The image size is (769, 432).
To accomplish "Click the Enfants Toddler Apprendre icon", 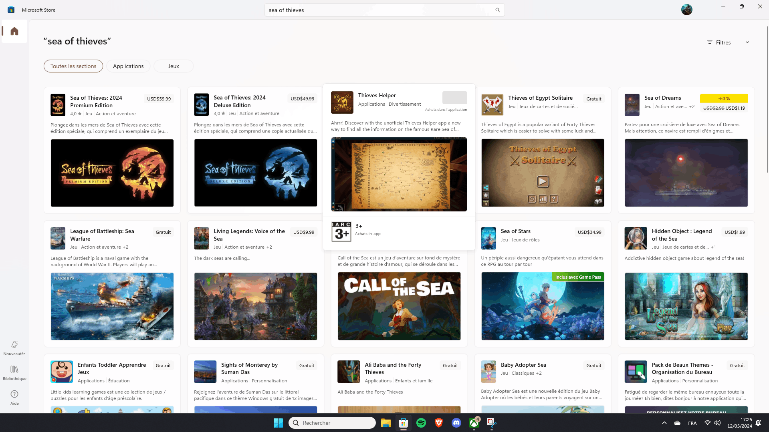I will [x=62, y=372].
